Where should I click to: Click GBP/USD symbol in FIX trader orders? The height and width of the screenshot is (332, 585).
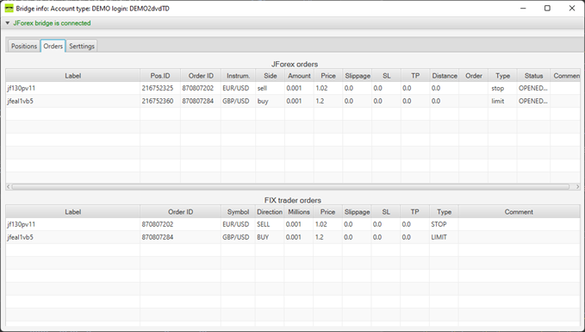[236, 237]
